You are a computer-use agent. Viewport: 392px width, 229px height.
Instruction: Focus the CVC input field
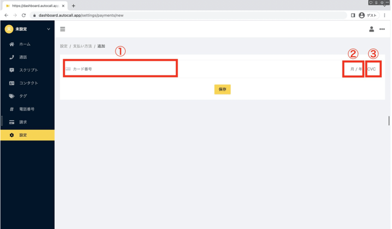pos(374,69)
